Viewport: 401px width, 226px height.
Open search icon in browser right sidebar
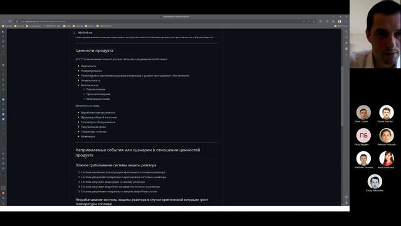(346, 32)
